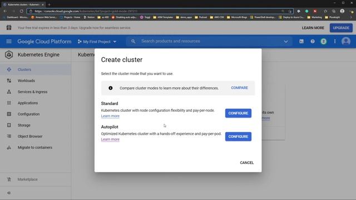Viewport: 356px width, 200px height.
Task: Go back with the browser back arrow
Action: point(5,11)
